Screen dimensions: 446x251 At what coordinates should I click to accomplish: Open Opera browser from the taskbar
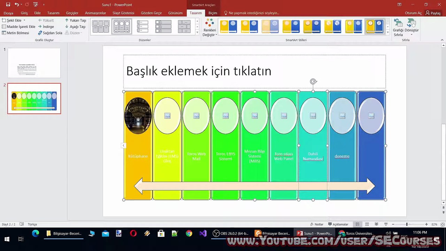coord(133,234)
